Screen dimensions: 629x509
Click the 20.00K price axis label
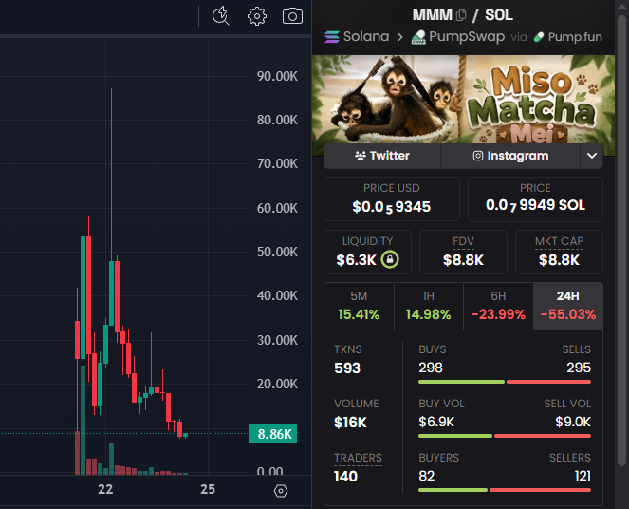(277, 385)
